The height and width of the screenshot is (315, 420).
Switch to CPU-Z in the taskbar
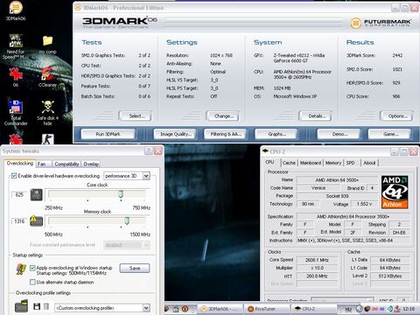pos(313,309)
